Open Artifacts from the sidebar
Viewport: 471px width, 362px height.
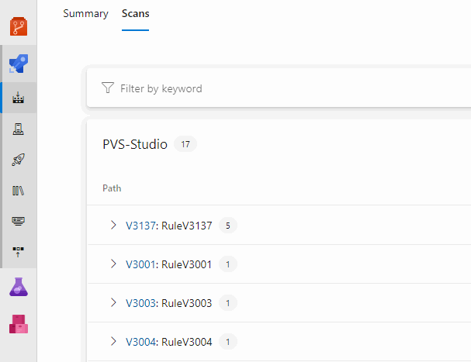pos(19,324)
